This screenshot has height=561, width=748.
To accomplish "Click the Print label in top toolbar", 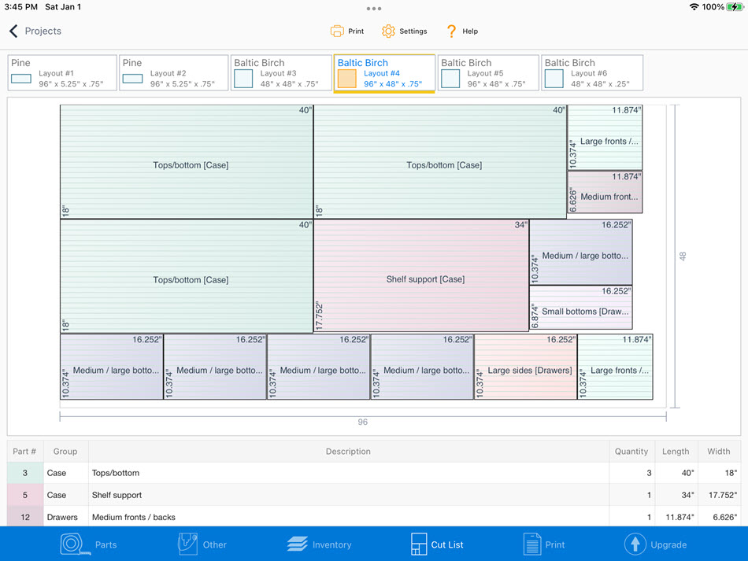I will pyautogui.click(x=356, y=31).
